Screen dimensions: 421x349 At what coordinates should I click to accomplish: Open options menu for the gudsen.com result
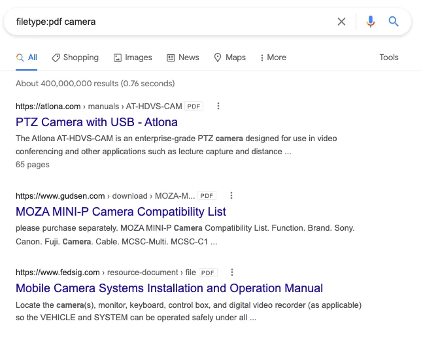pos(231,195)
